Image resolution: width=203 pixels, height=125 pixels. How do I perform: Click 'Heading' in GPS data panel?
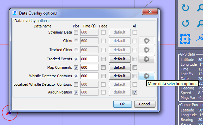click(187, 88)
